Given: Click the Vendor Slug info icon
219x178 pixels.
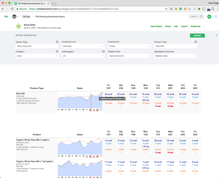Looking at the screenshot, I should [57, 42].
